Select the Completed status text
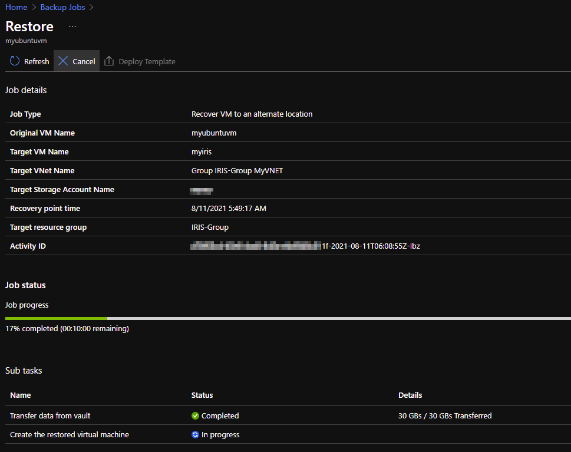The height and width of the screenshot is (452, 571). tap(220, 415)
